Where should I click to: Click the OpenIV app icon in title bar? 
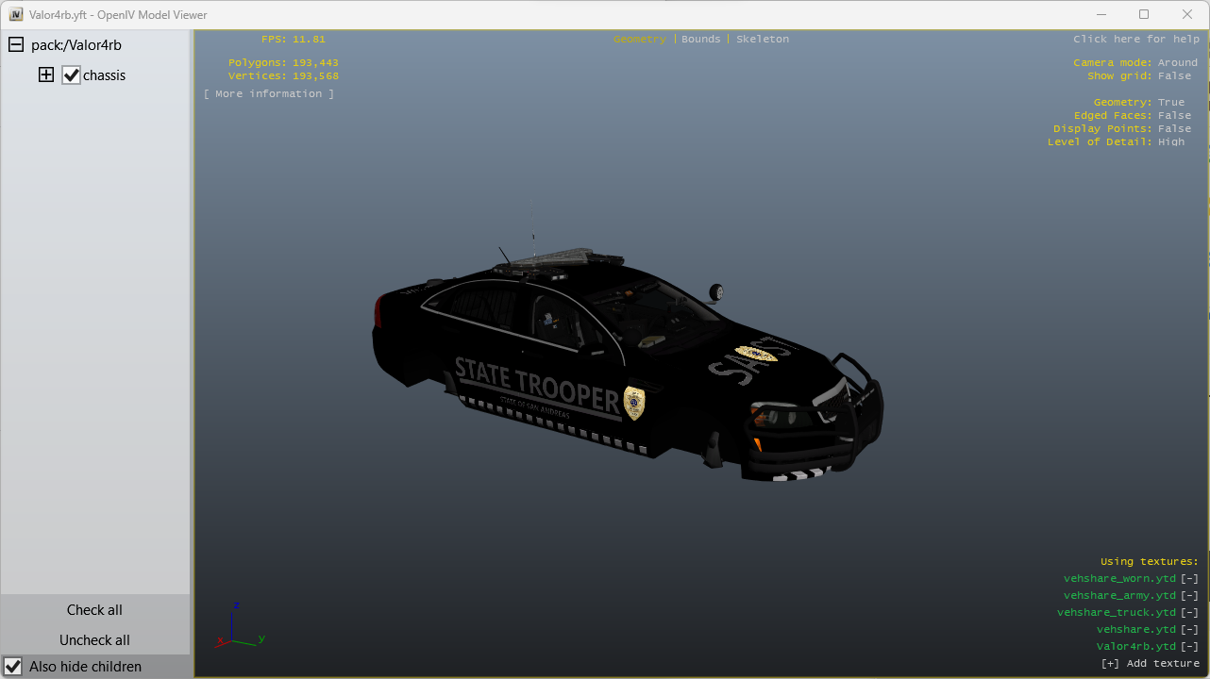point(16,15)
